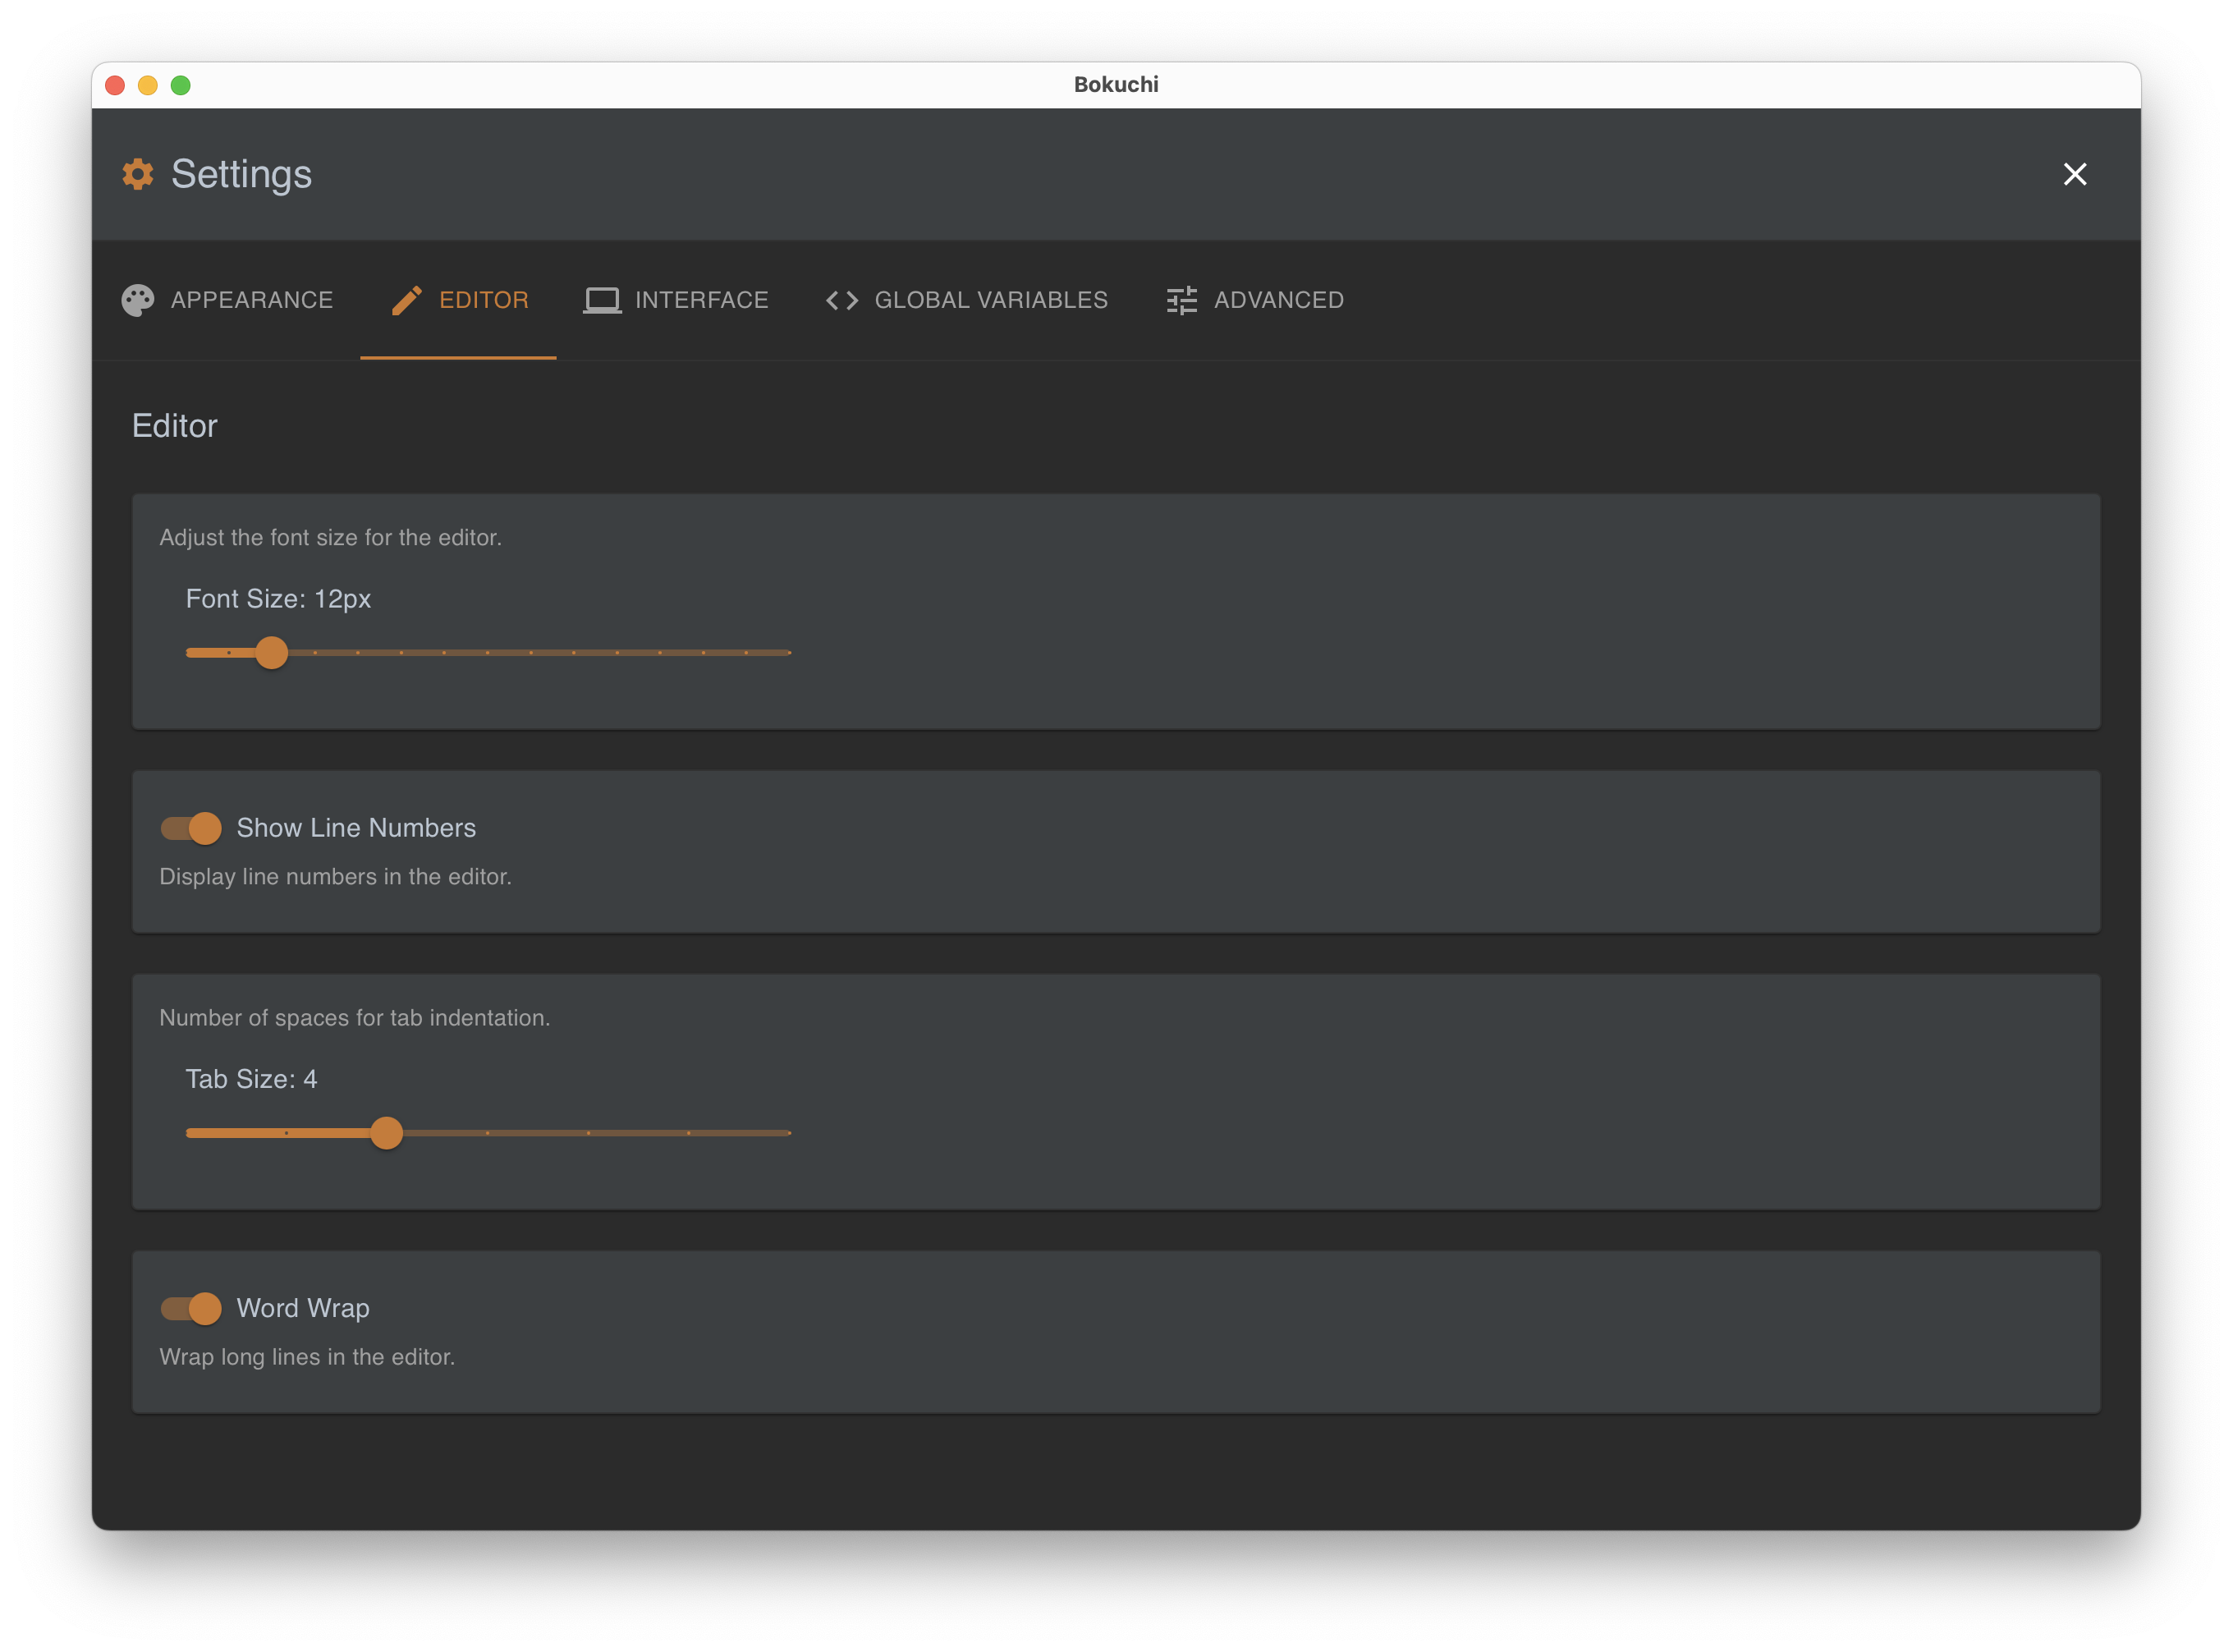Viewport: 2233px width, 1652px height.
Task: Turn off the Word Wrap switch
Action: point(192,1308)
